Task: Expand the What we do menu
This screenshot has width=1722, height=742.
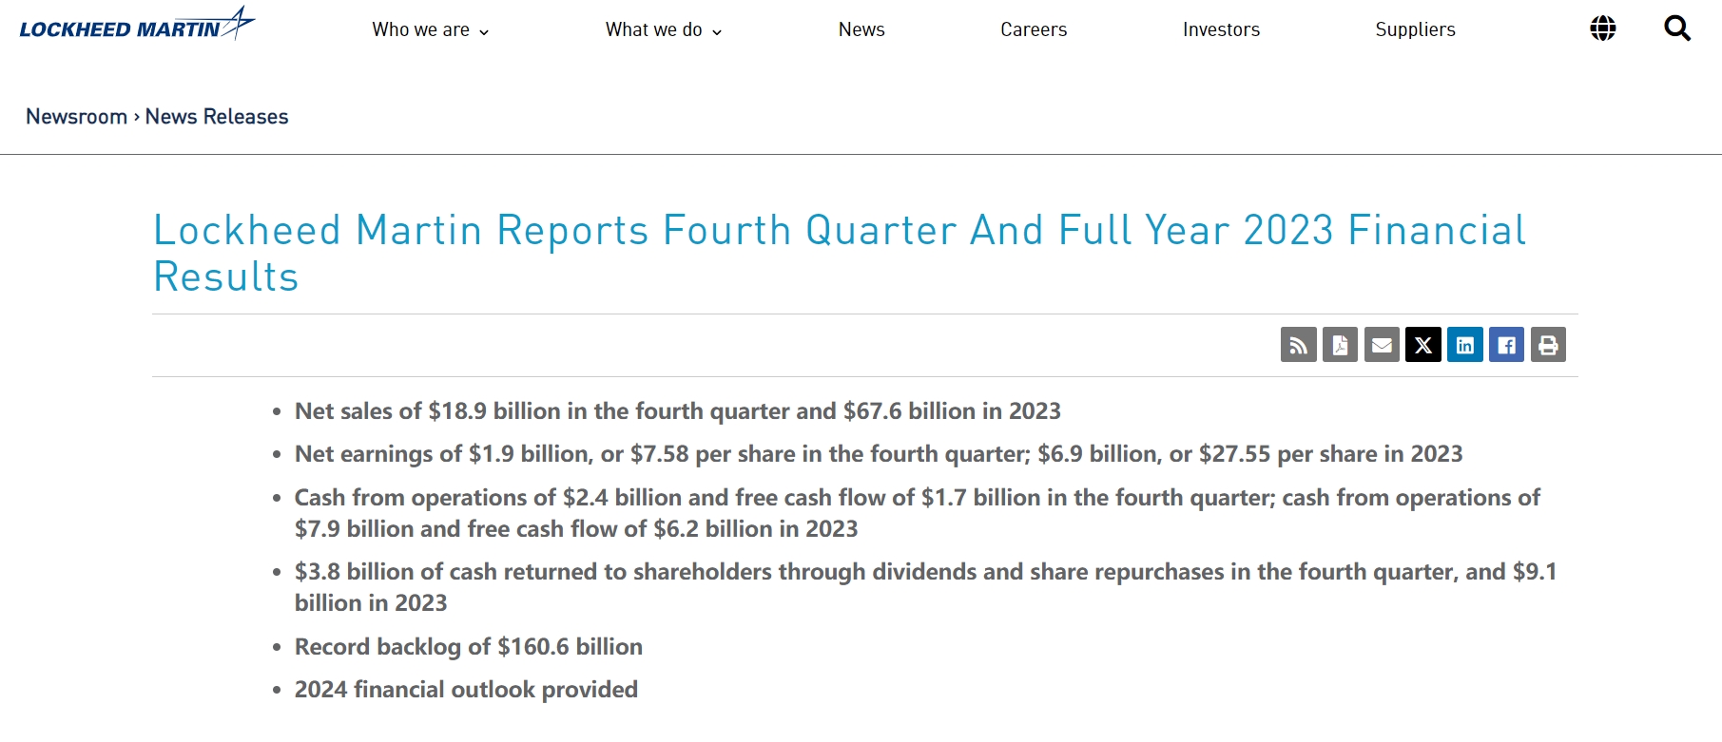Action: (x=664, y=29)
